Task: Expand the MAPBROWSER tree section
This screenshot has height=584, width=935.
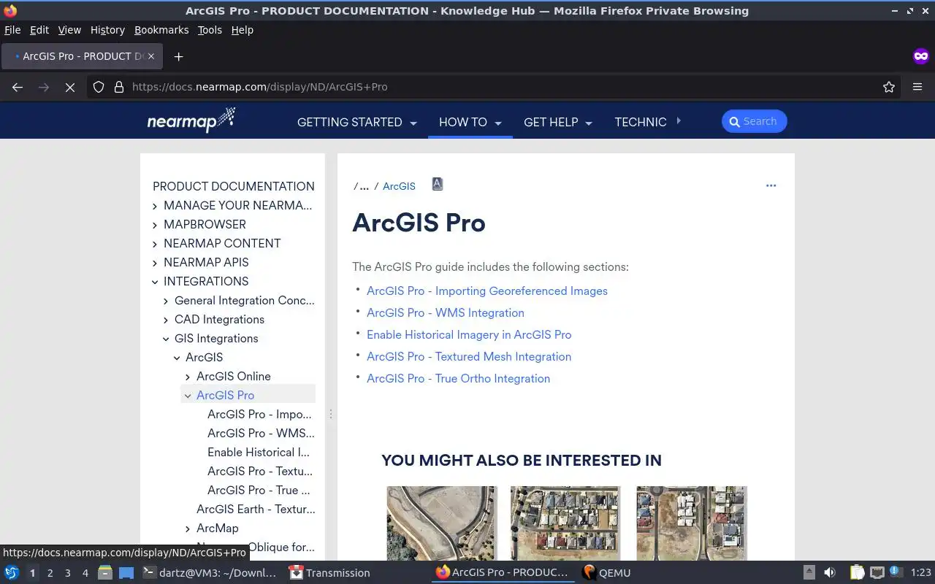Action: 155,225
